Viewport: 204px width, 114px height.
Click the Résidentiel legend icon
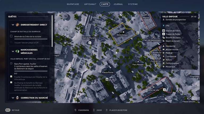click(x=164, y=46)
